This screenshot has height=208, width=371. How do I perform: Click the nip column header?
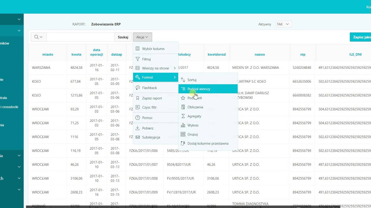303,54
